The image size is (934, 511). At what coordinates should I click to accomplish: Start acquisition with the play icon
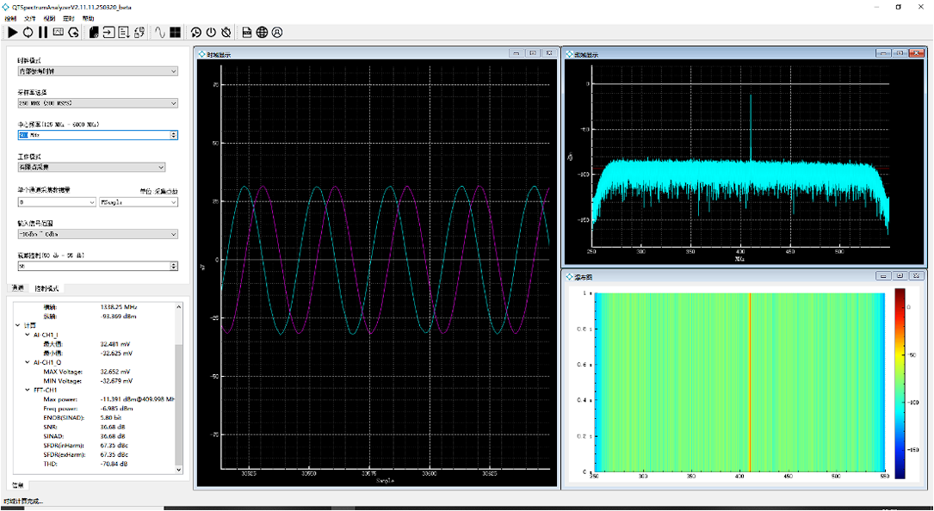13,32
